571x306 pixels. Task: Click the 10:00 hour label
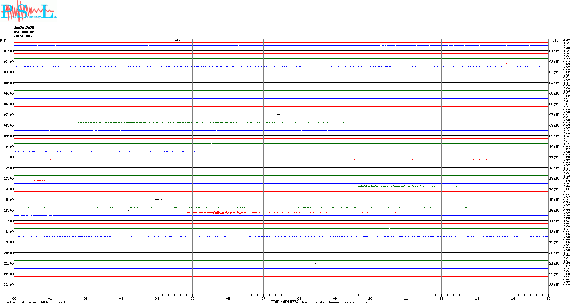[x=9, y=147]
